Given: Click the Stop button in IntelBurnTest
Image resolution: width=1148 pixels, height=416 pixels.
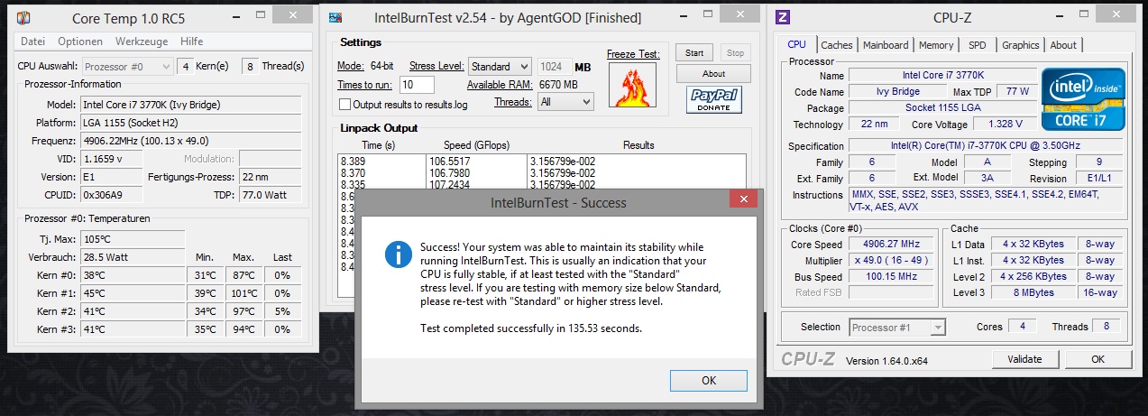Looking at the screenshot, I should pos(735,52).
